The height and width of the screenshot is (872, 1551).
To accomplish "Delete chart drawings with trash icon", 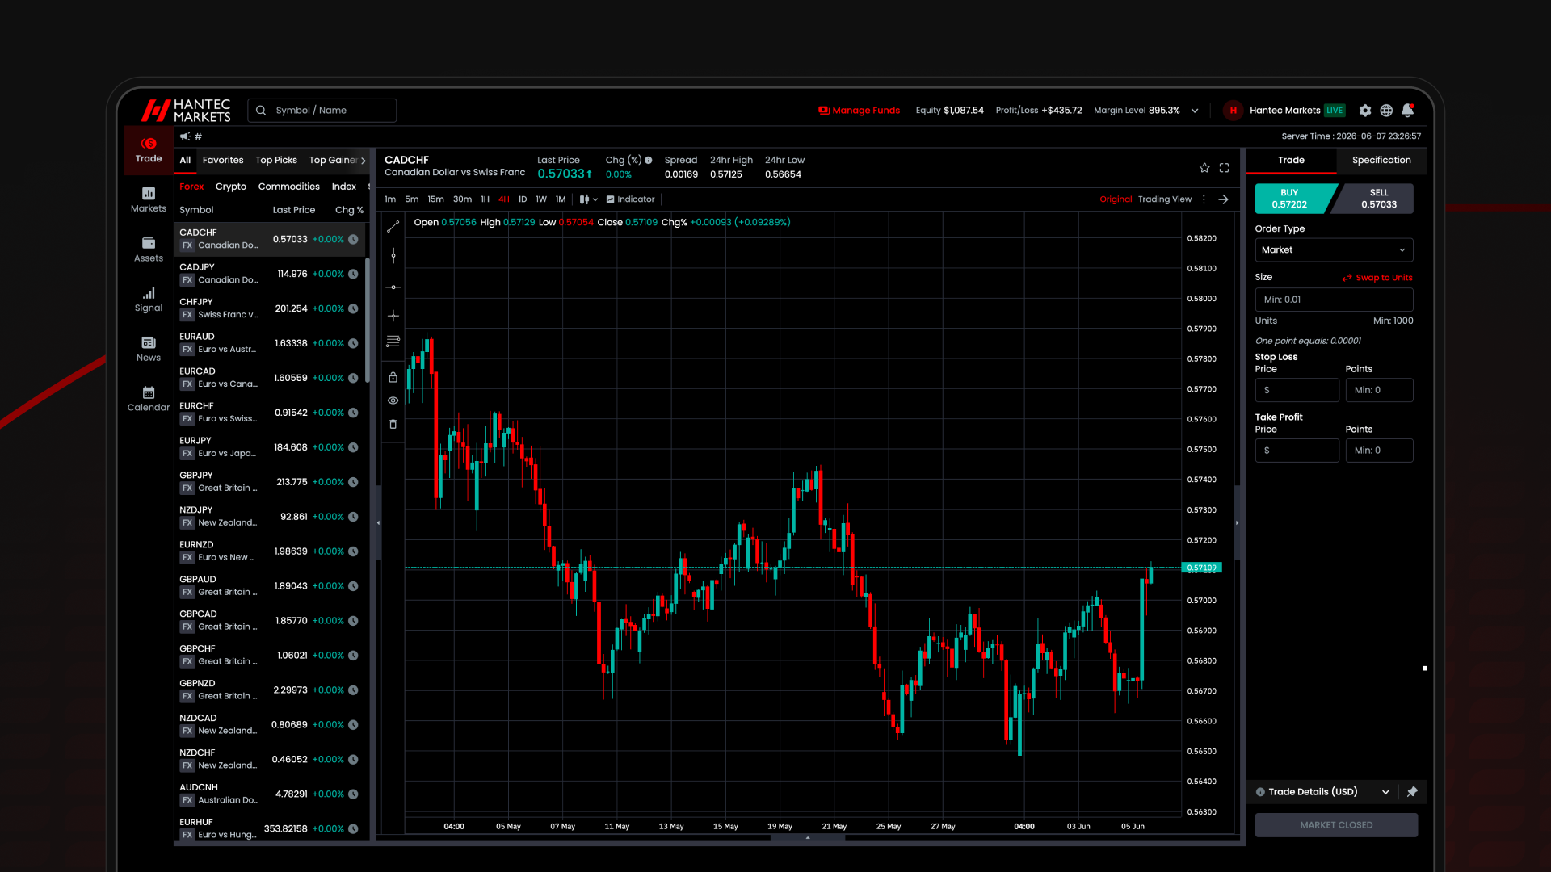I will 393,424.
